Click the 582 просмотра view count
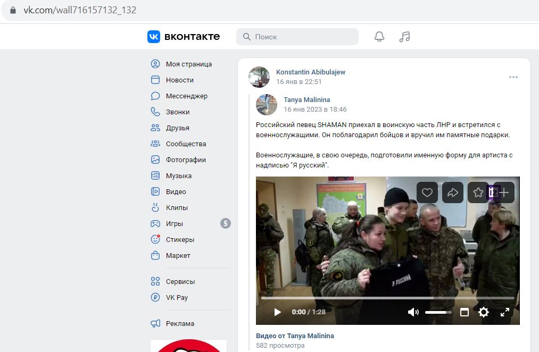 coord(280,346)
